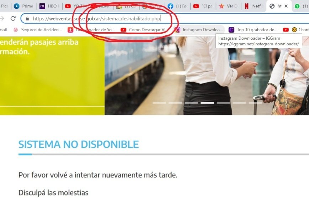Click Descargador de Yo bookmark download icon
This screenshot has width=309, height=203.
70,30
